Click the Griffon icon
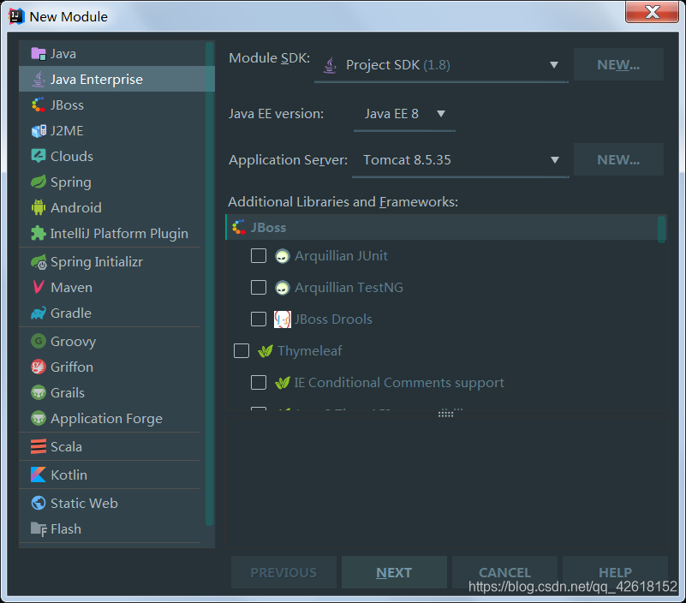 (x=39, y=367)
